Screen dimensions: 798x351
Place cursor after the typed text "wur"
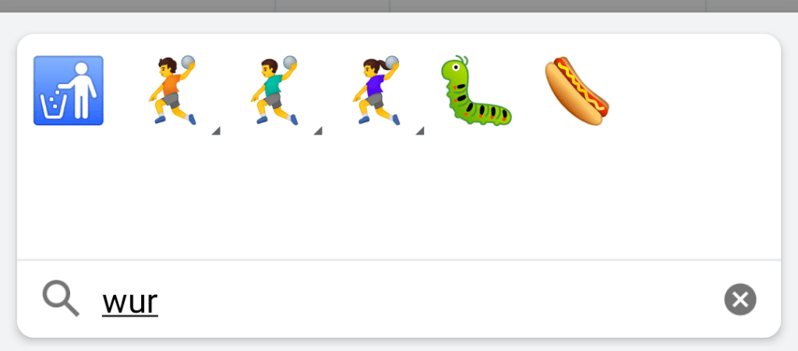coord(159,302)
